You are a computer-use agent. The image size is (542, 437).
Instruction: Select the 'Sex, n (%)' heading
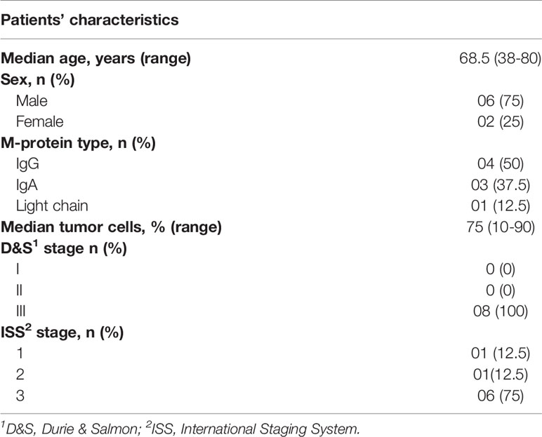[38, 80]
